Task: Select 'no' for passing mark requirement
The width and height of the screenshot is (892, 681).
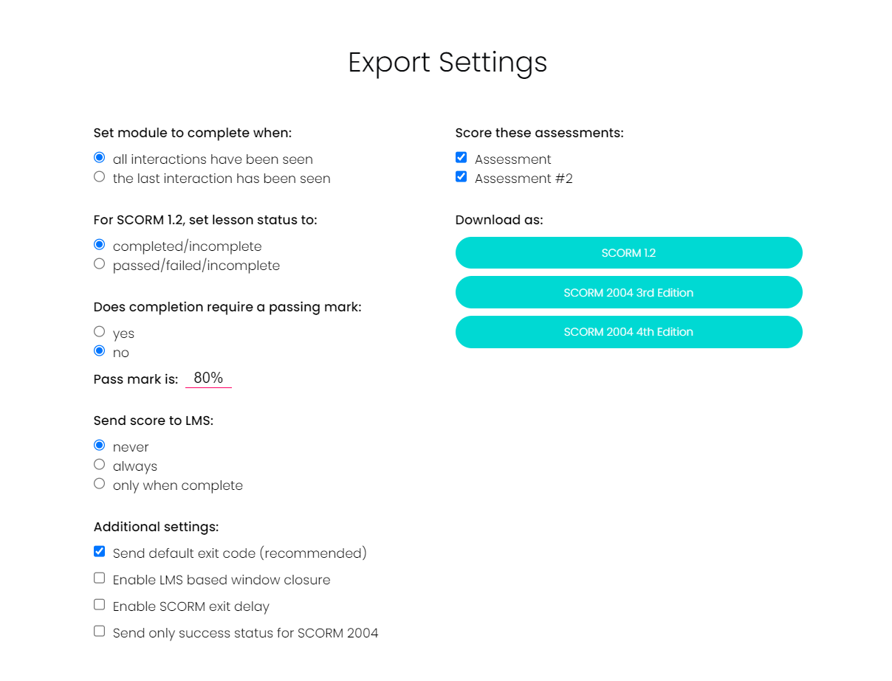Action: tap(100, 351)
